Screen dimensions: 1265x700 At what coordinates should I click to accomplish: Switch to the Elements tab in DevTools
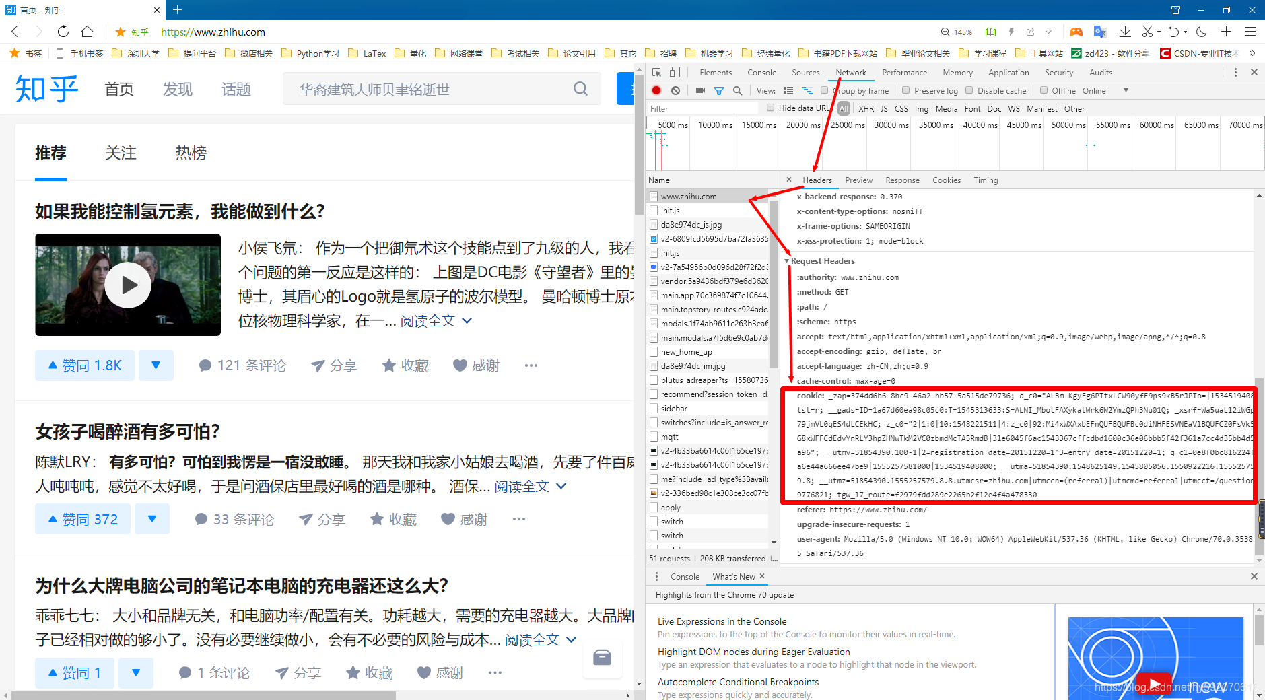pos(716,73)
